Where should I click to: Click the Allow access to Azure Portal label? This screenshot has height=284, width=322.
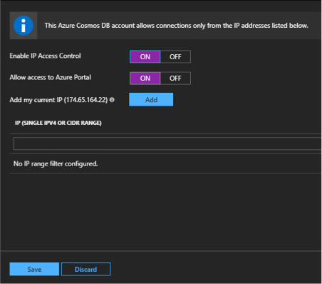point(50,78)
